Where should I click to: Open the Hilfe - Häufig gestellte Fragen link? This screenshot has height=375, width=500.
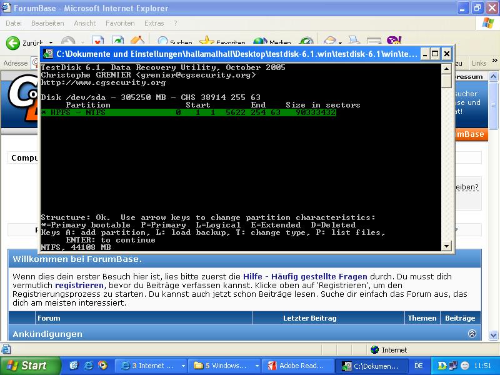305,276
